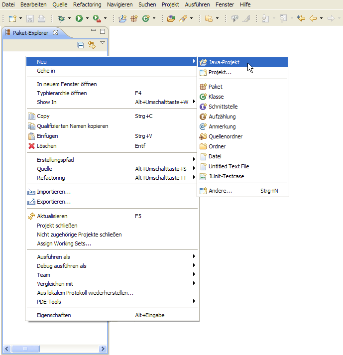
Task: Click Eigenschaften in the context menu
Action: tap(54, 315)
